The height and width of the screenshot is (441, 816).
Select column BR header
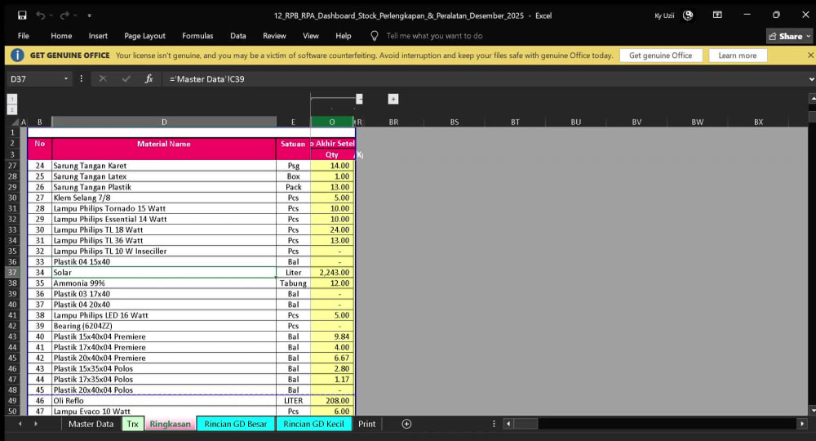point(393,122)
